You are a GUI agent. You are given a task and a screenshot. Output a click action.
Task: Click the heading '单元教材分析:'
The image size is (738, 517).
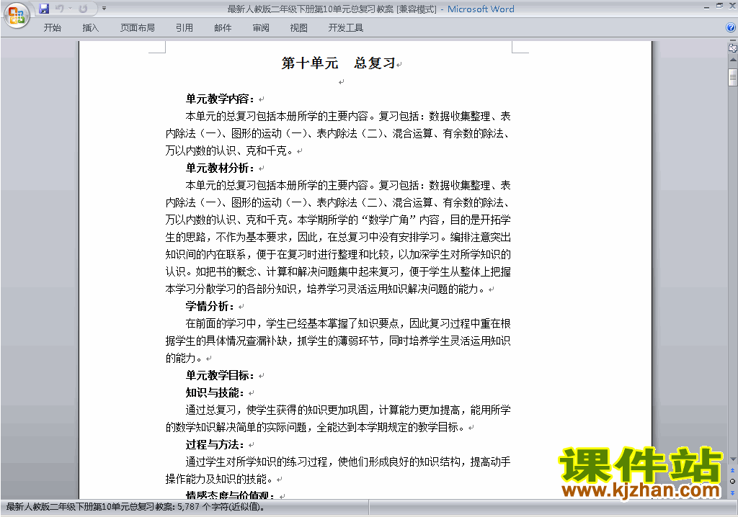[220, 168]
